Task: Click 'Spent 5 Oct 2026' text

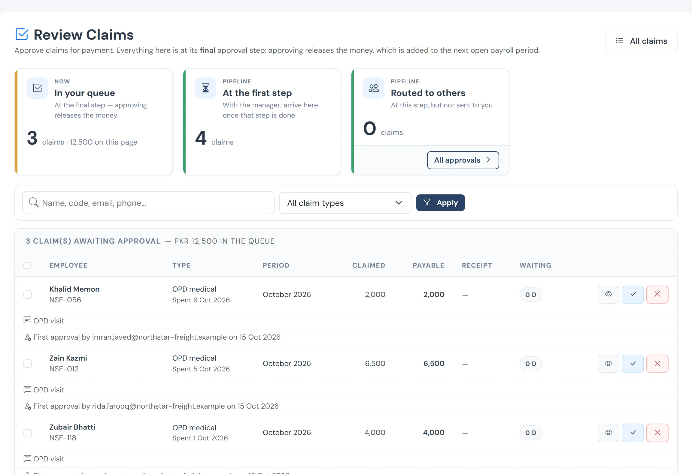Action: pos(201,369)
